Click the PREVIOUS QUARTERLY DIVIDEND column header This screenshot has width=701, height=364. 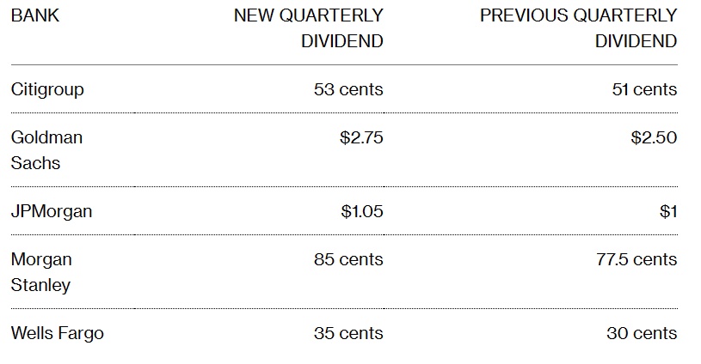click(x=578, y=28)
